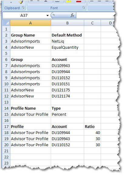Select row 14 header
The image size is (124, 177).
click(x=6, y=108)
